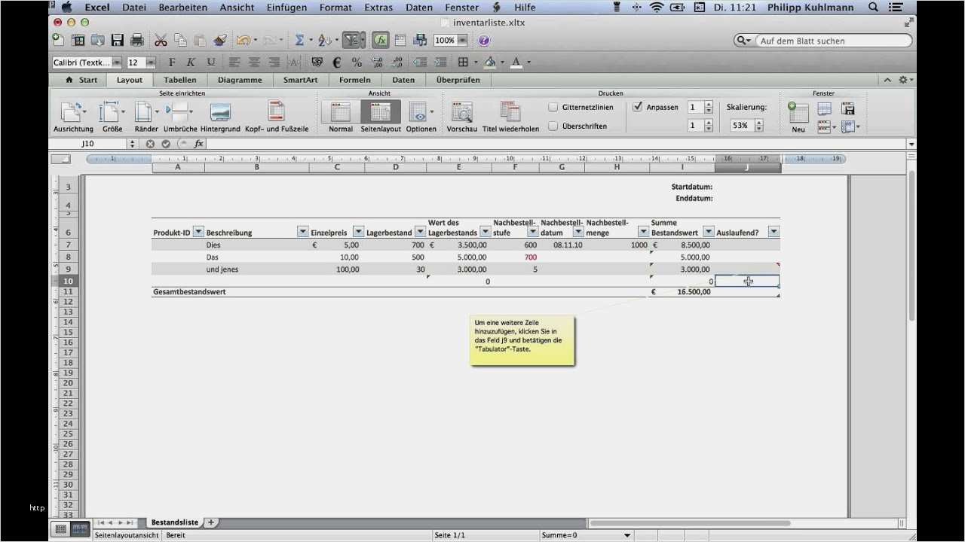965x542 pixels.
Task: Switch to Überprüfen ribbon tab
Action: (458, 80)
